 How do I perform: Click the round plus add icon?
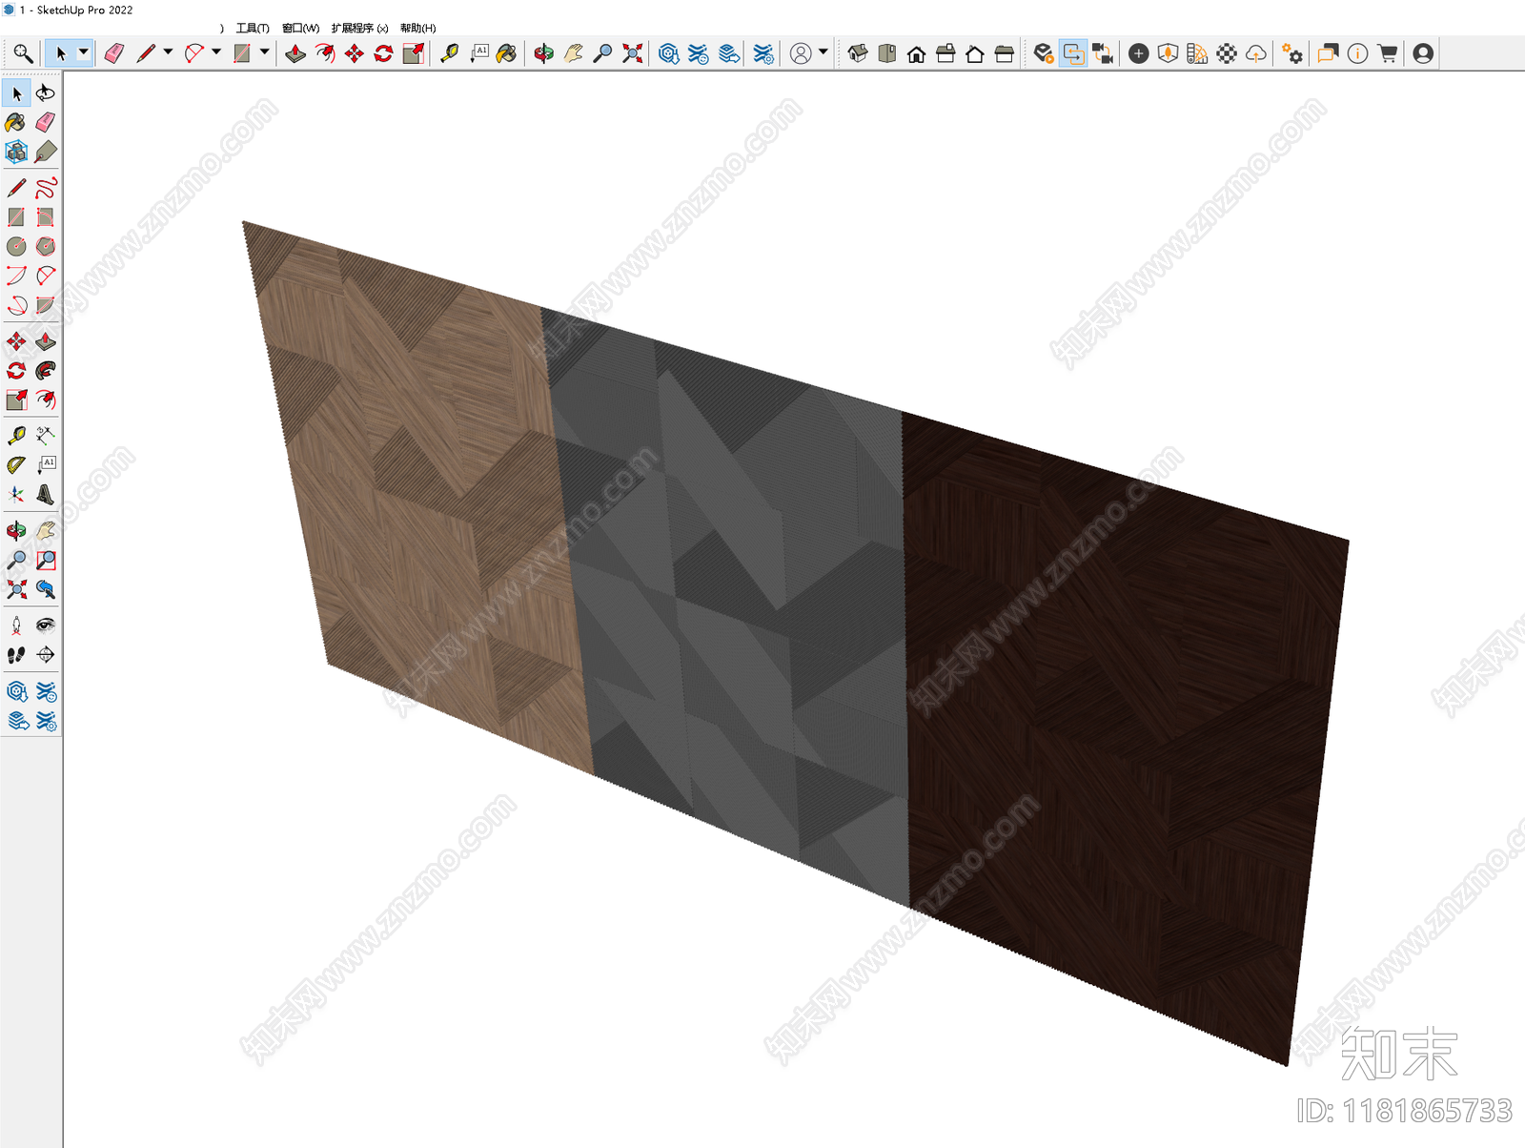1139,53
